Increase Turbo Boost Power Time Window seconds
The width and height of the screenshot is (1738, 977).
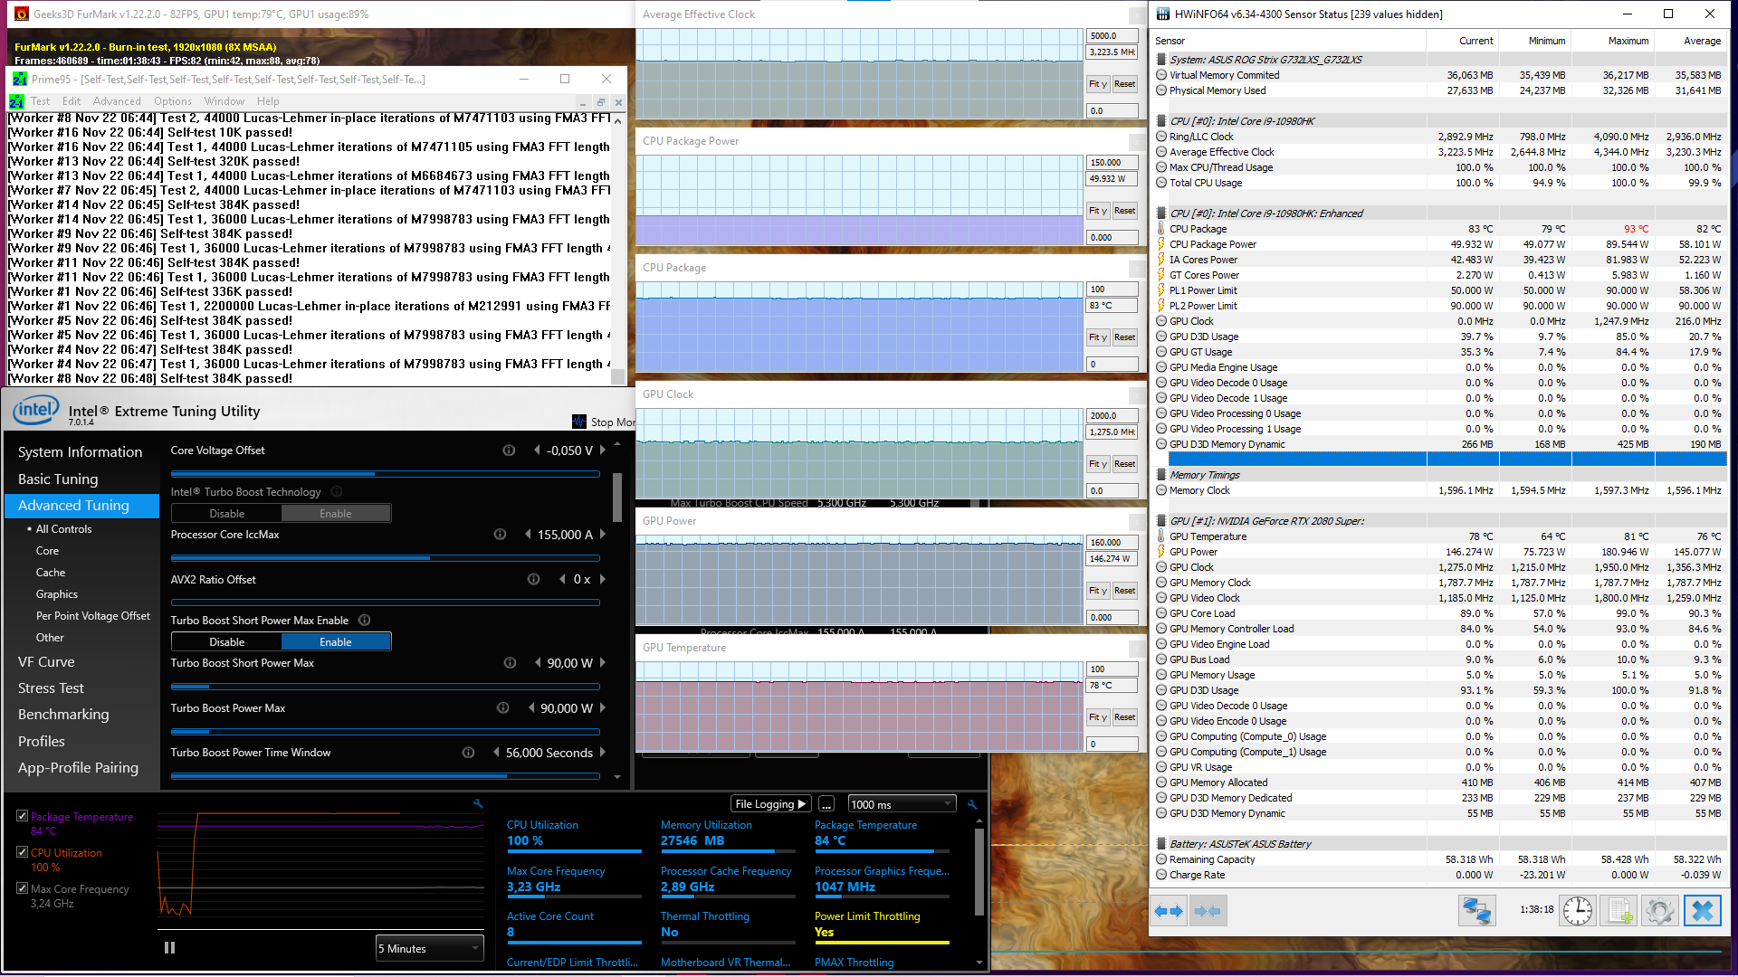point(603,753)
